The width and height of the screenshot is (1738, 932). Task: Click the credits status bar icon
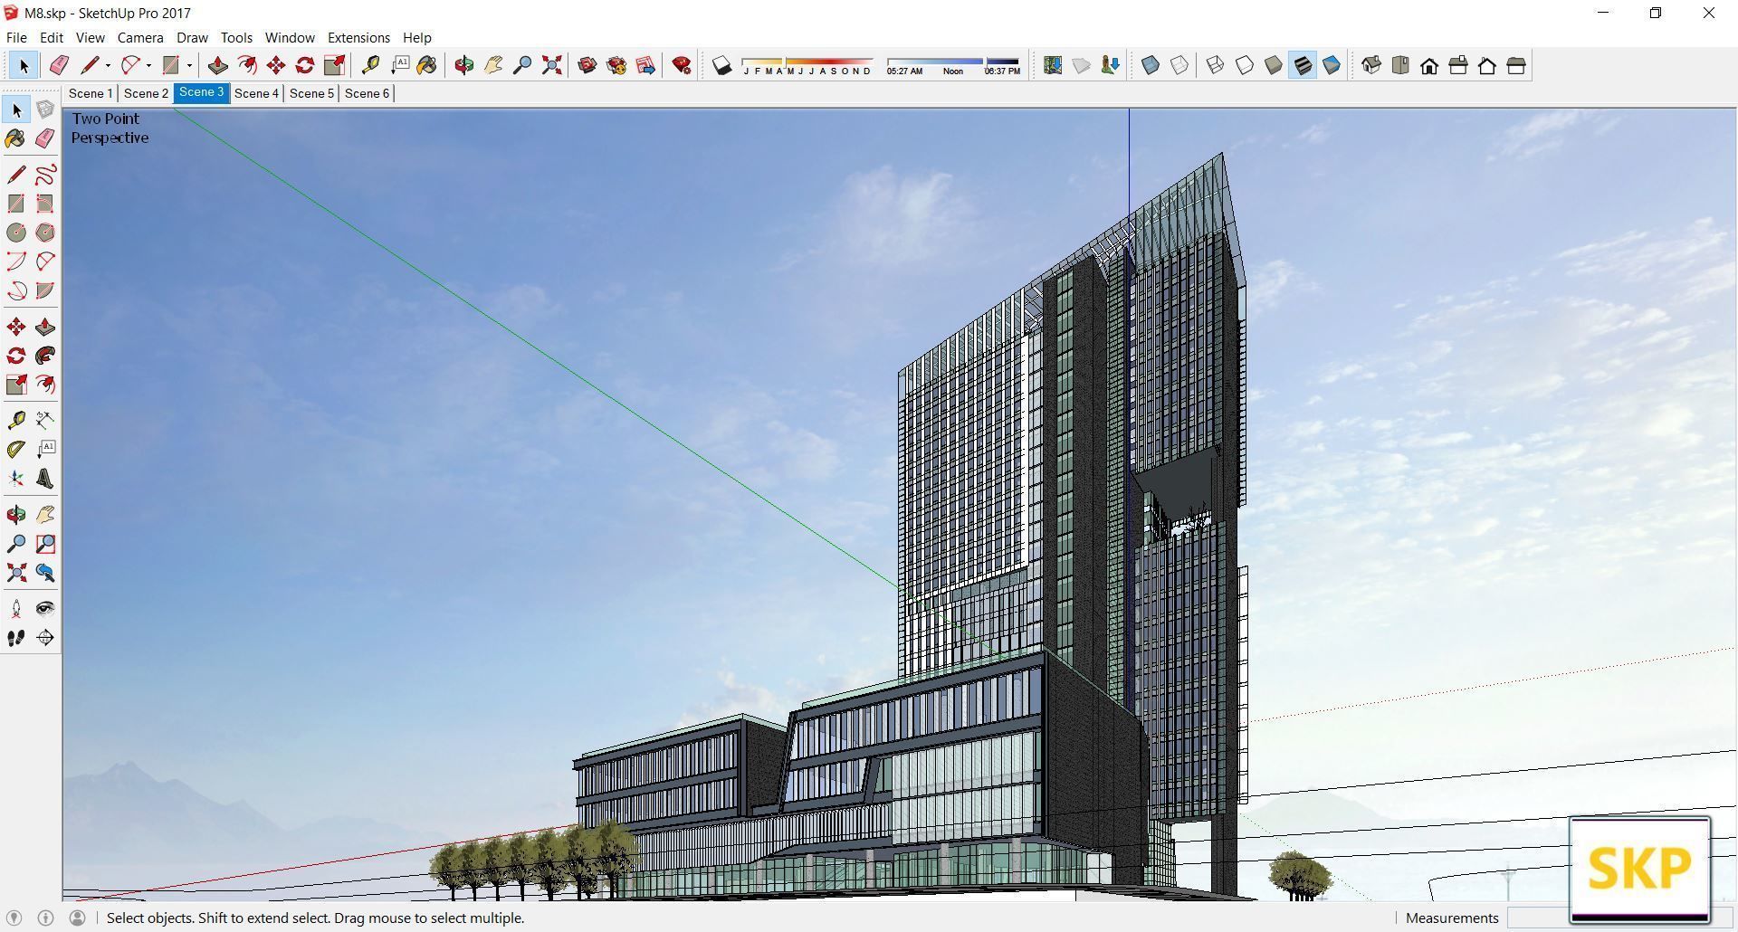pyautogui.click(x=45, y=918)
